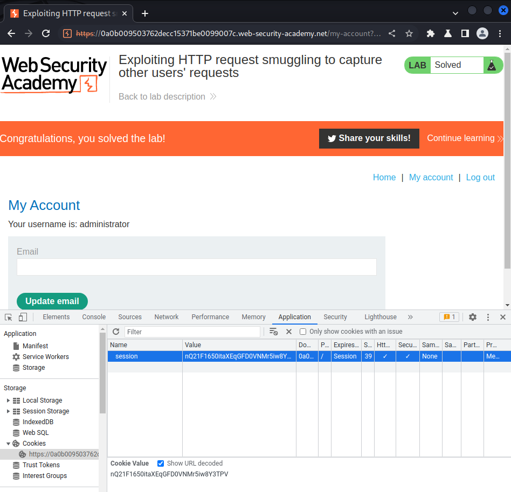
Task: Activate the inspect element picker icon
Action: click(x=9, y=317)
